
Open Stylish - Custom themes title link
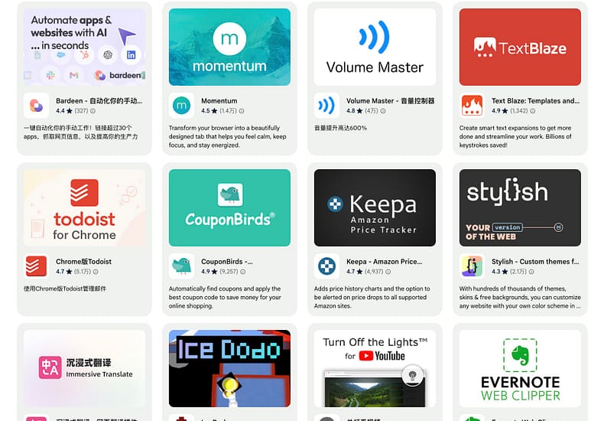pos(535,262)
